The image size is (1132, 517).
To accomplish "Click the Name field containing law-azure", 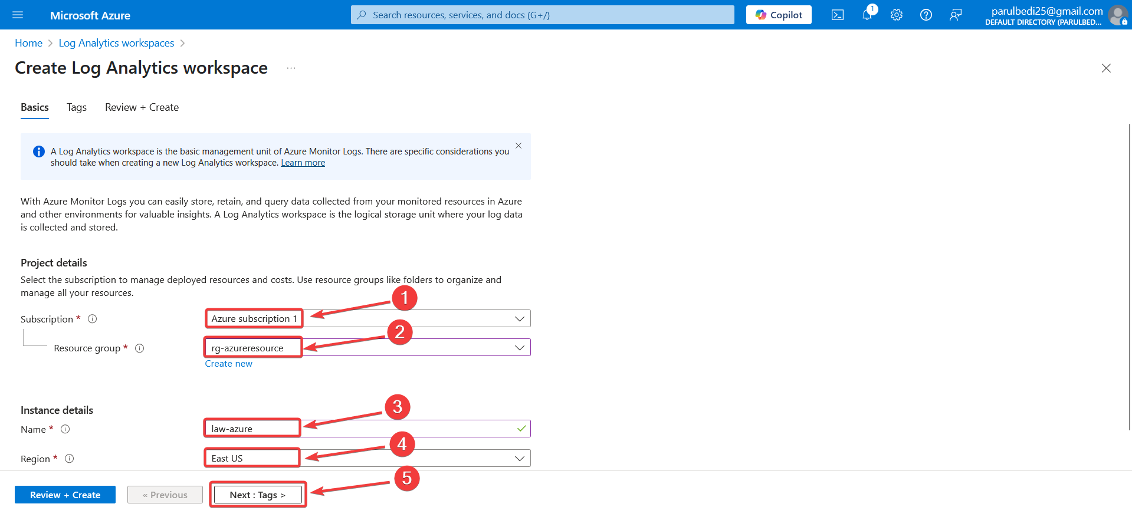I will pos(368,429).
